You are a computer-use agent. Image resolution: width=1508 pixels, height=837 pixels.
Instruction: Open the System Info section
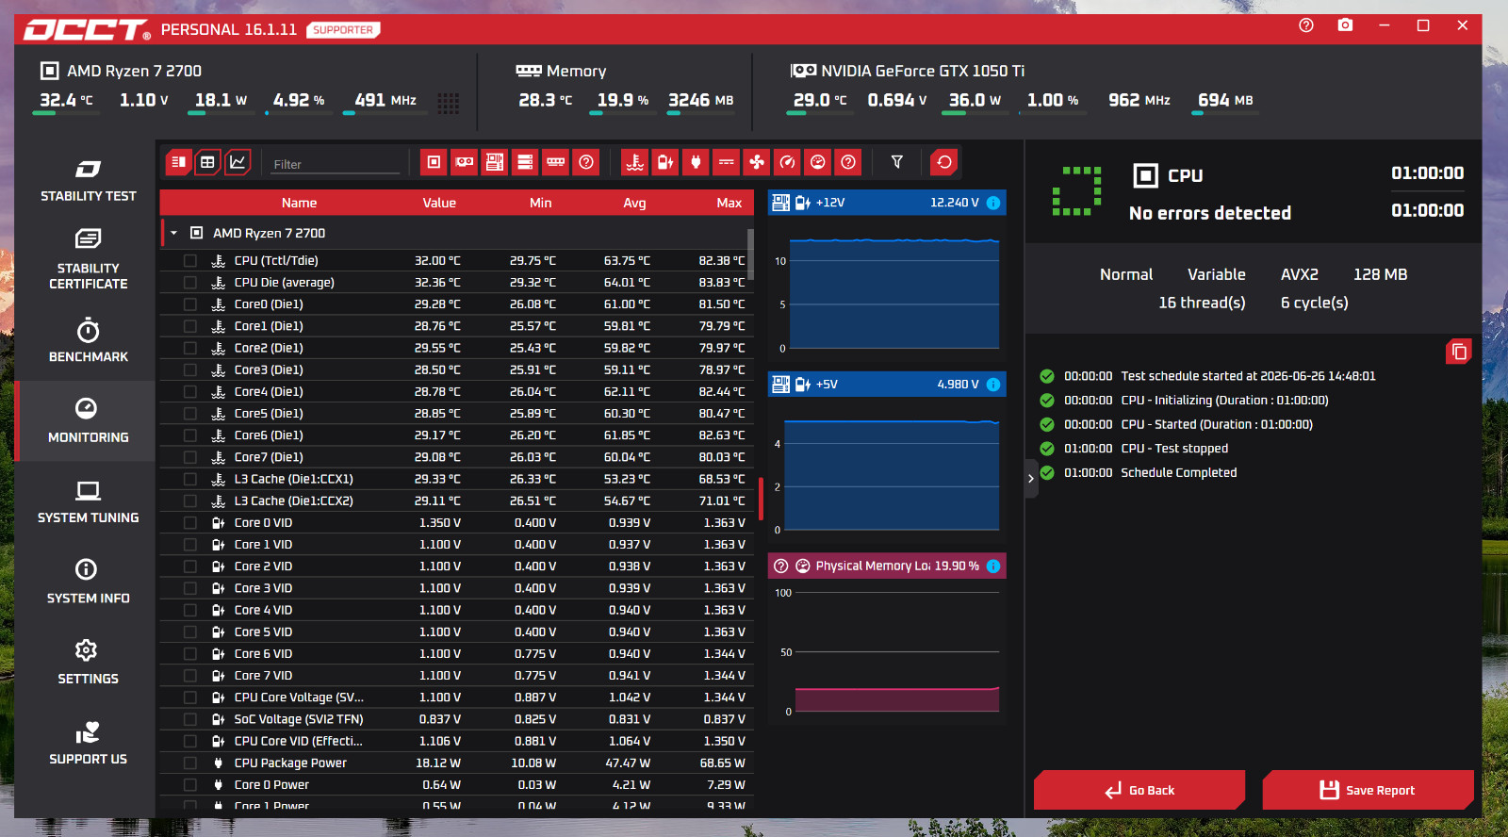[x=88, y=583]
